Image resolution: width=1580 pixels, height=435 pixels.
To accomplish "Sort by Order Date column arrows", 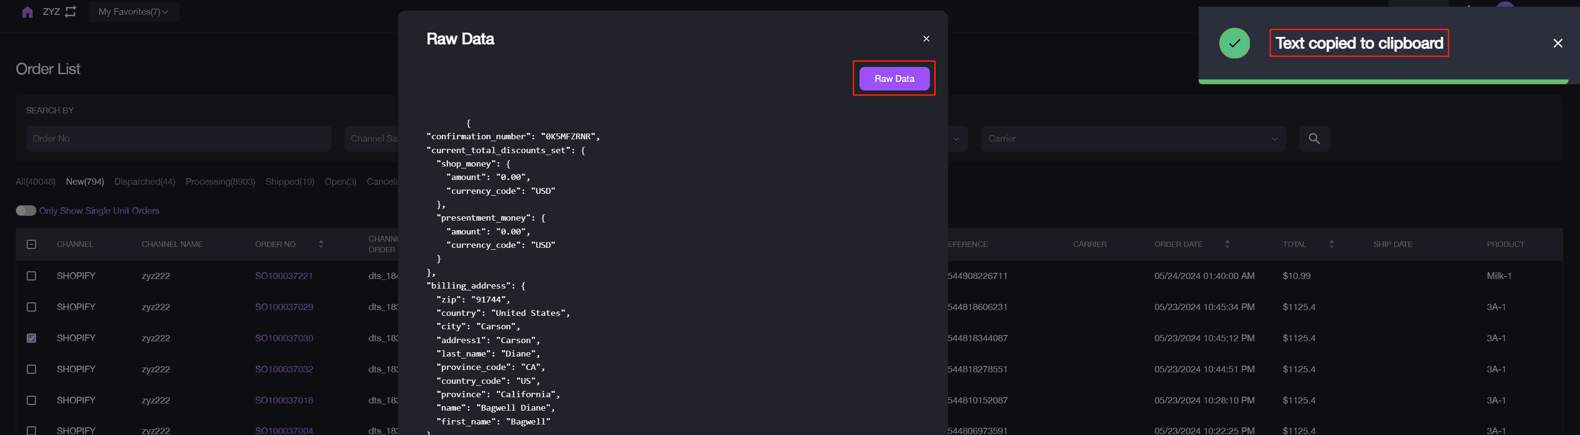I will [1227, 245].
